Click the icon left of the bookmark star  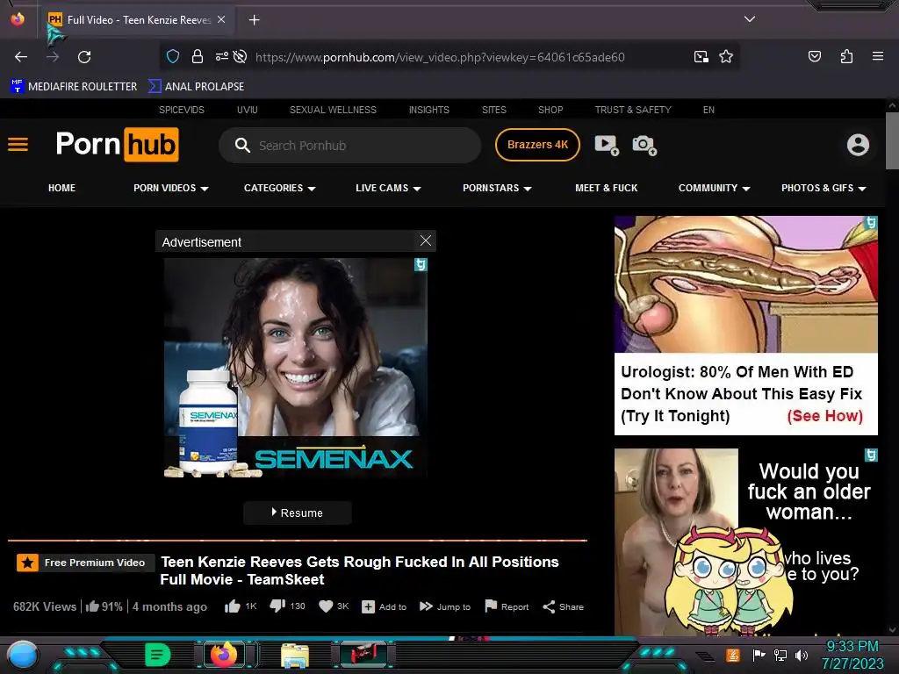coord(701,57)
